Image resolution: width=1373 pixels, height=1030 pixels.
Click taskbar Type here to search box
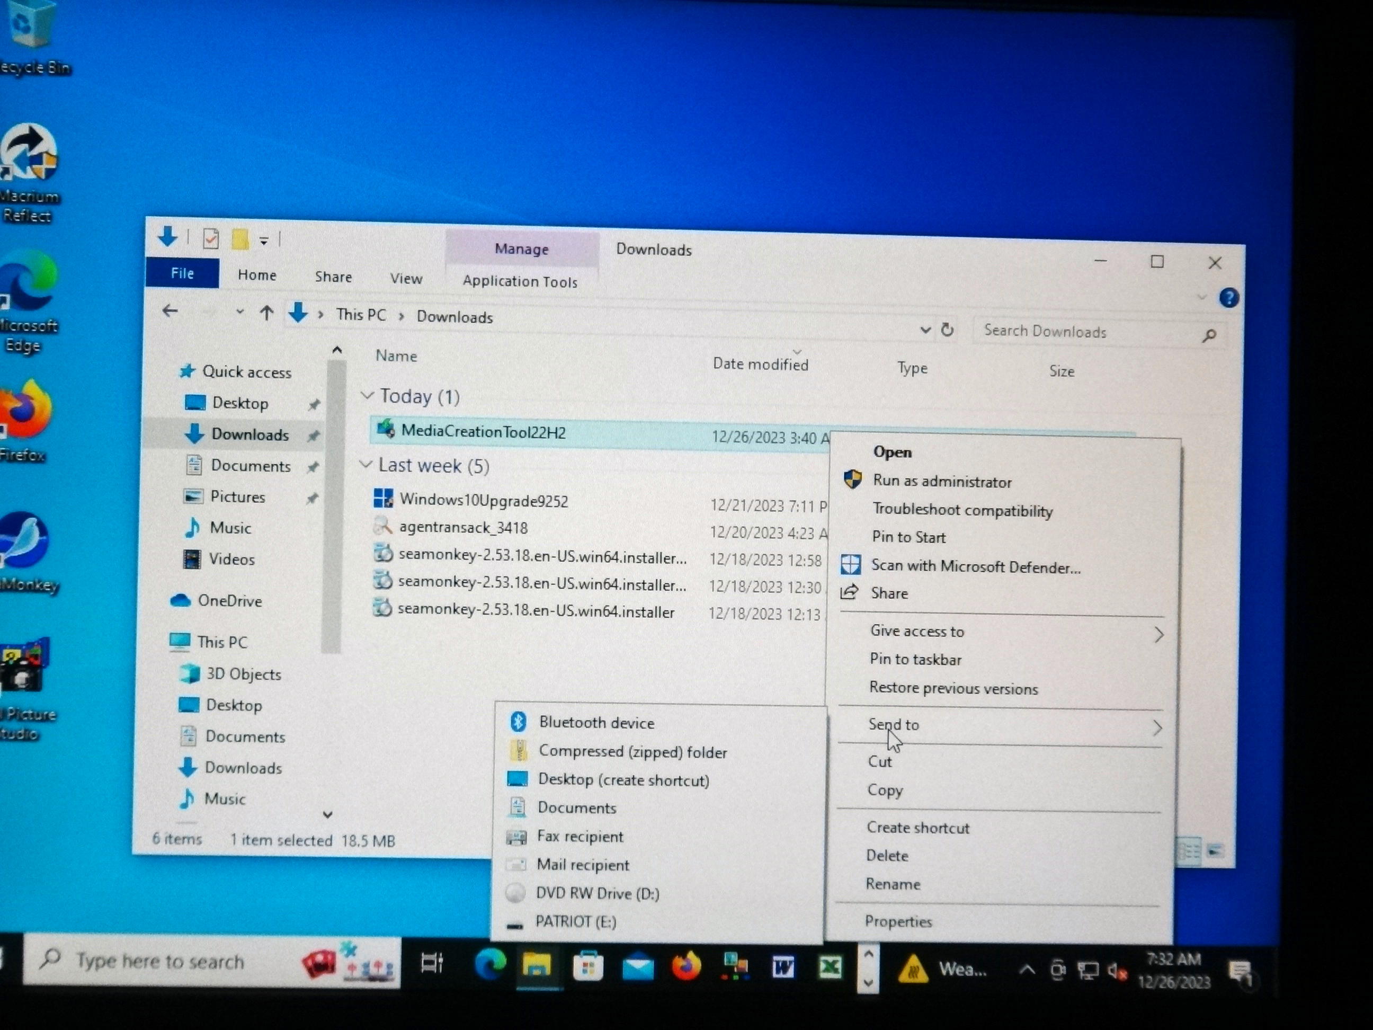point(211,961)
